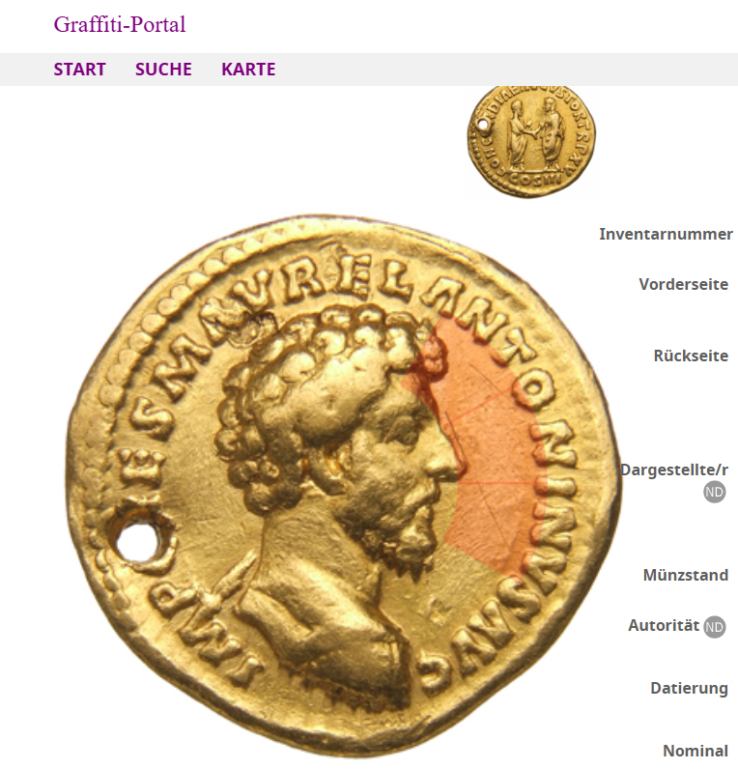Click the Dargestellte/r label

tap(674, 470)
